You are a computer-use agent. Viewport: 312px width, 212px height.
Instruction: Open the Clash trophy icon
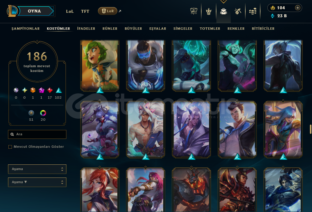tap(194, 11)
